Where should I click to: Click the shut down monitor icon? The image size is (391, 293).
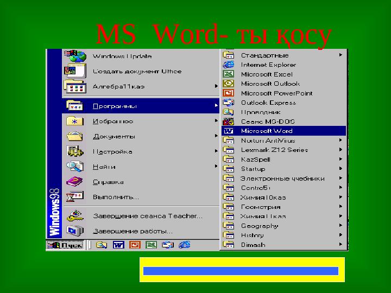(x=74, y=231)
